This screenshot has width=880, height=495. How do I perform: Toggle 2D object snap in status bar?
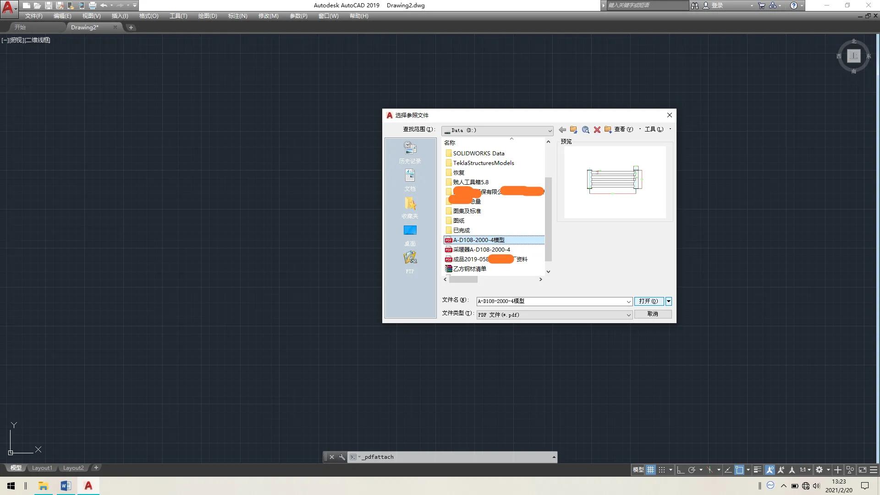pyautogui.click(x=739, y=470)
